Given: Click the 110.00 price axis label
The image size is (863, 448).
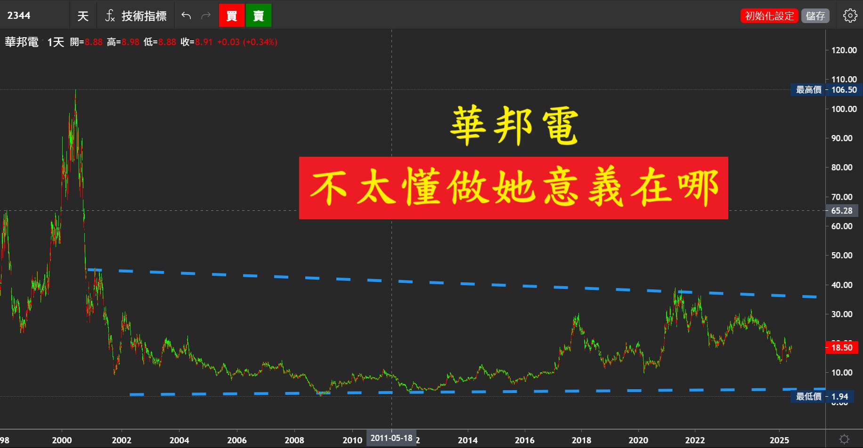Looking at the screenshot, I should click(844, 80).
